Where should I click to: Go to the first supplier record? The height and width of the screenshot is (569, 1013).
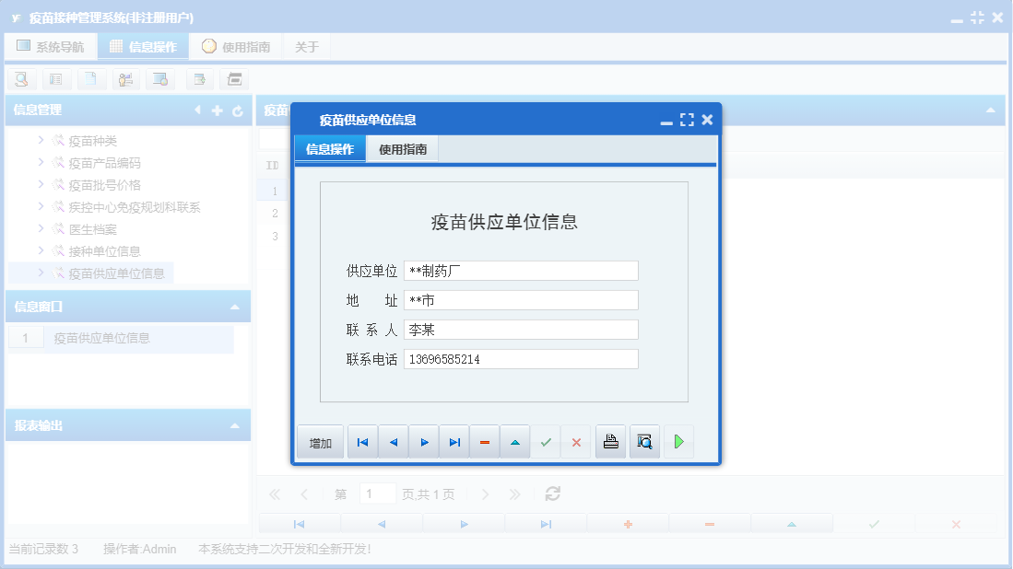pos(361,441)
